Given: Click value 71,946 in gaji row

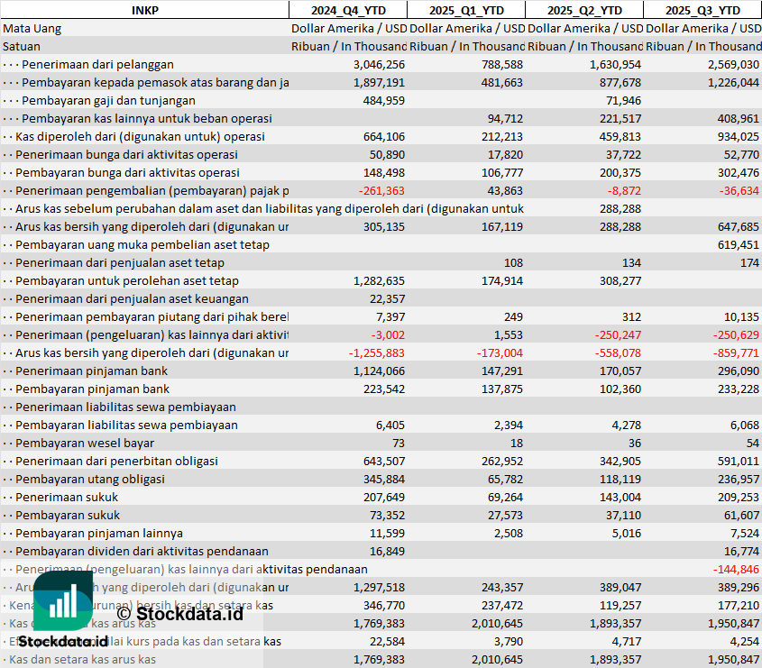Looking at the screenshot, I should (623, 101).
